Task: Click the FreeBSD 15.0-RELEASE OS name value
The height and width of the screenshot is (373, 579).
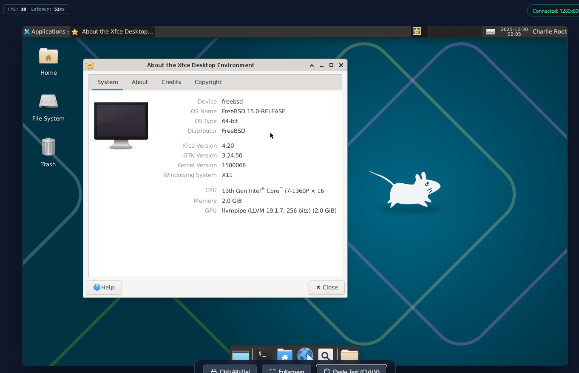Action: (x=253, y=111)
